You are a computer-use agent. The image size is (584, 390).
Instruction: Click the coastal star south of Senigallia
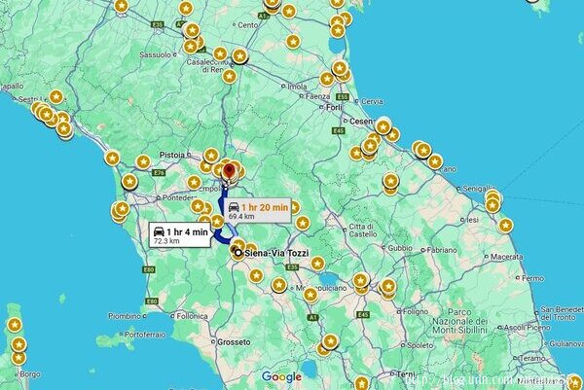coord(505,226)
